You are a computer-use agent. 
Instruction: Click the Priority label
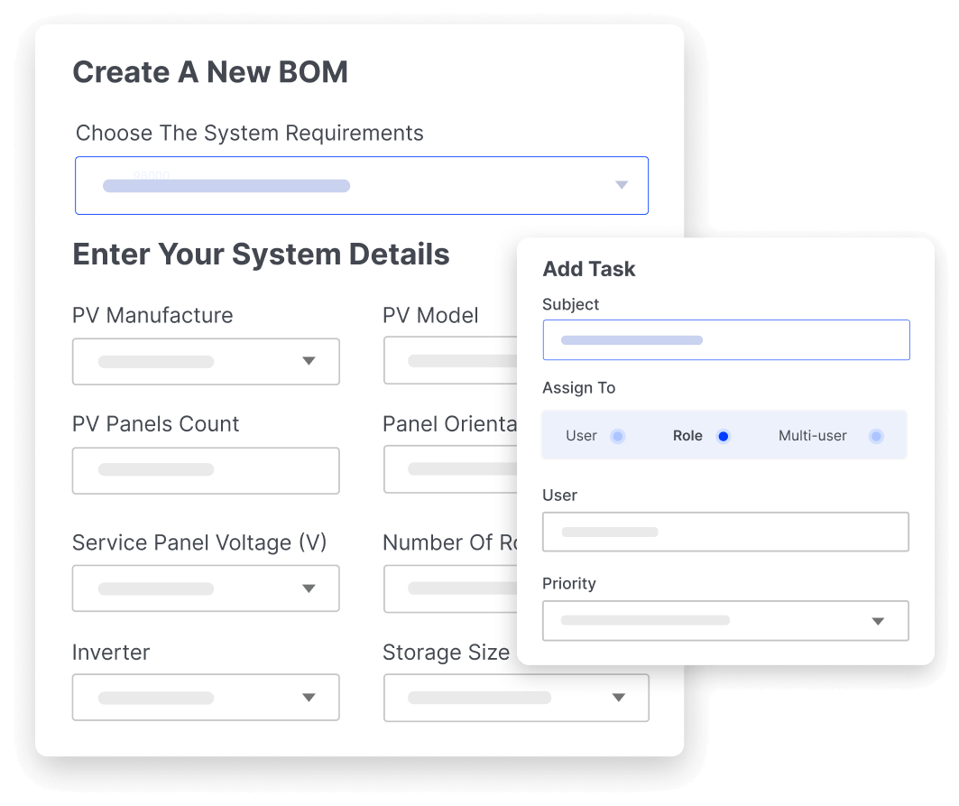pos(568,583)
